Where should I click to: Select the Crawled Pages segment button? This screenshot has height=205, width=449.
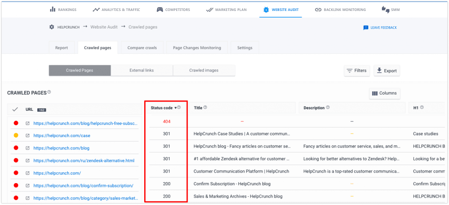pos(80,71)
